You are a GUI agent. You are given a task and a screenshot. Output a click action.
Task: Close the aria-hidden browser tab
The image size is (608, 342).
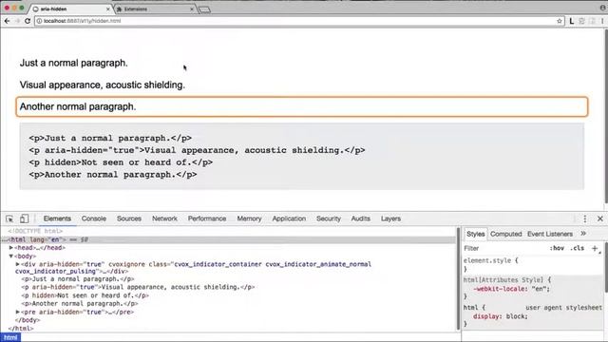coord(107,9)
